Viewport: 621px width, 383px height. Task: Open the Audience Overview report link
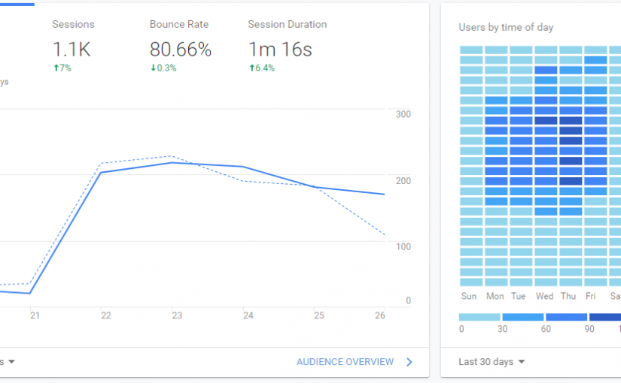pyautogui.click(x=345, y=362)
